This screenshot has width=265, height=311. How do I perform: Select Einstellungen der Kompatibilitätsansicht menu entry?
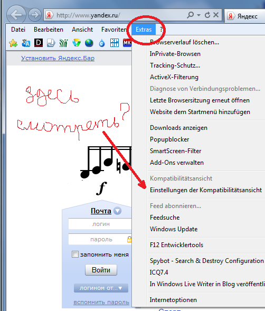[x=206, y=190]
